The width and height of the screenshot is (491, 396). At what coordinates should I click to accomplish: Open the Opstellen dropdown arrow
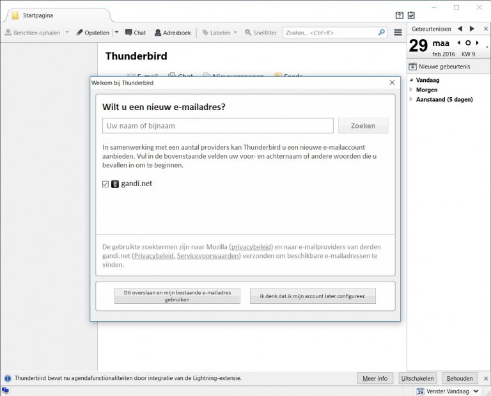[116, 32]
